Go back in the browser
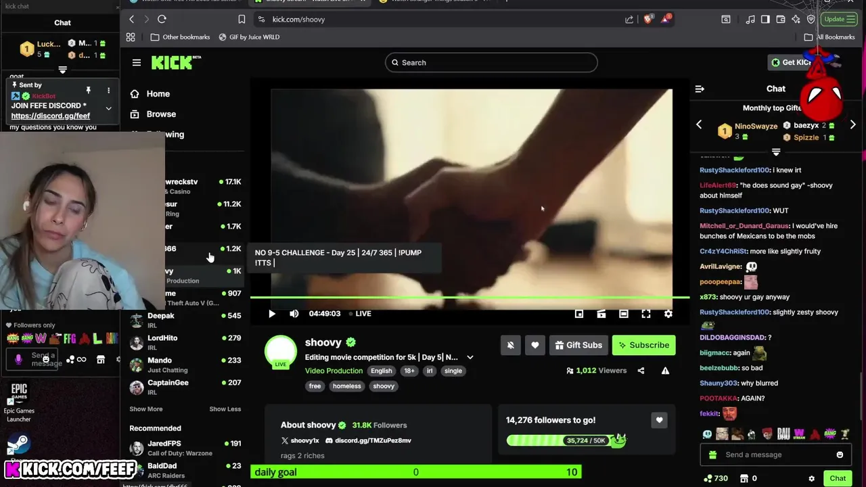Viewport: 866px width, 487px height. tap(132, 19)
